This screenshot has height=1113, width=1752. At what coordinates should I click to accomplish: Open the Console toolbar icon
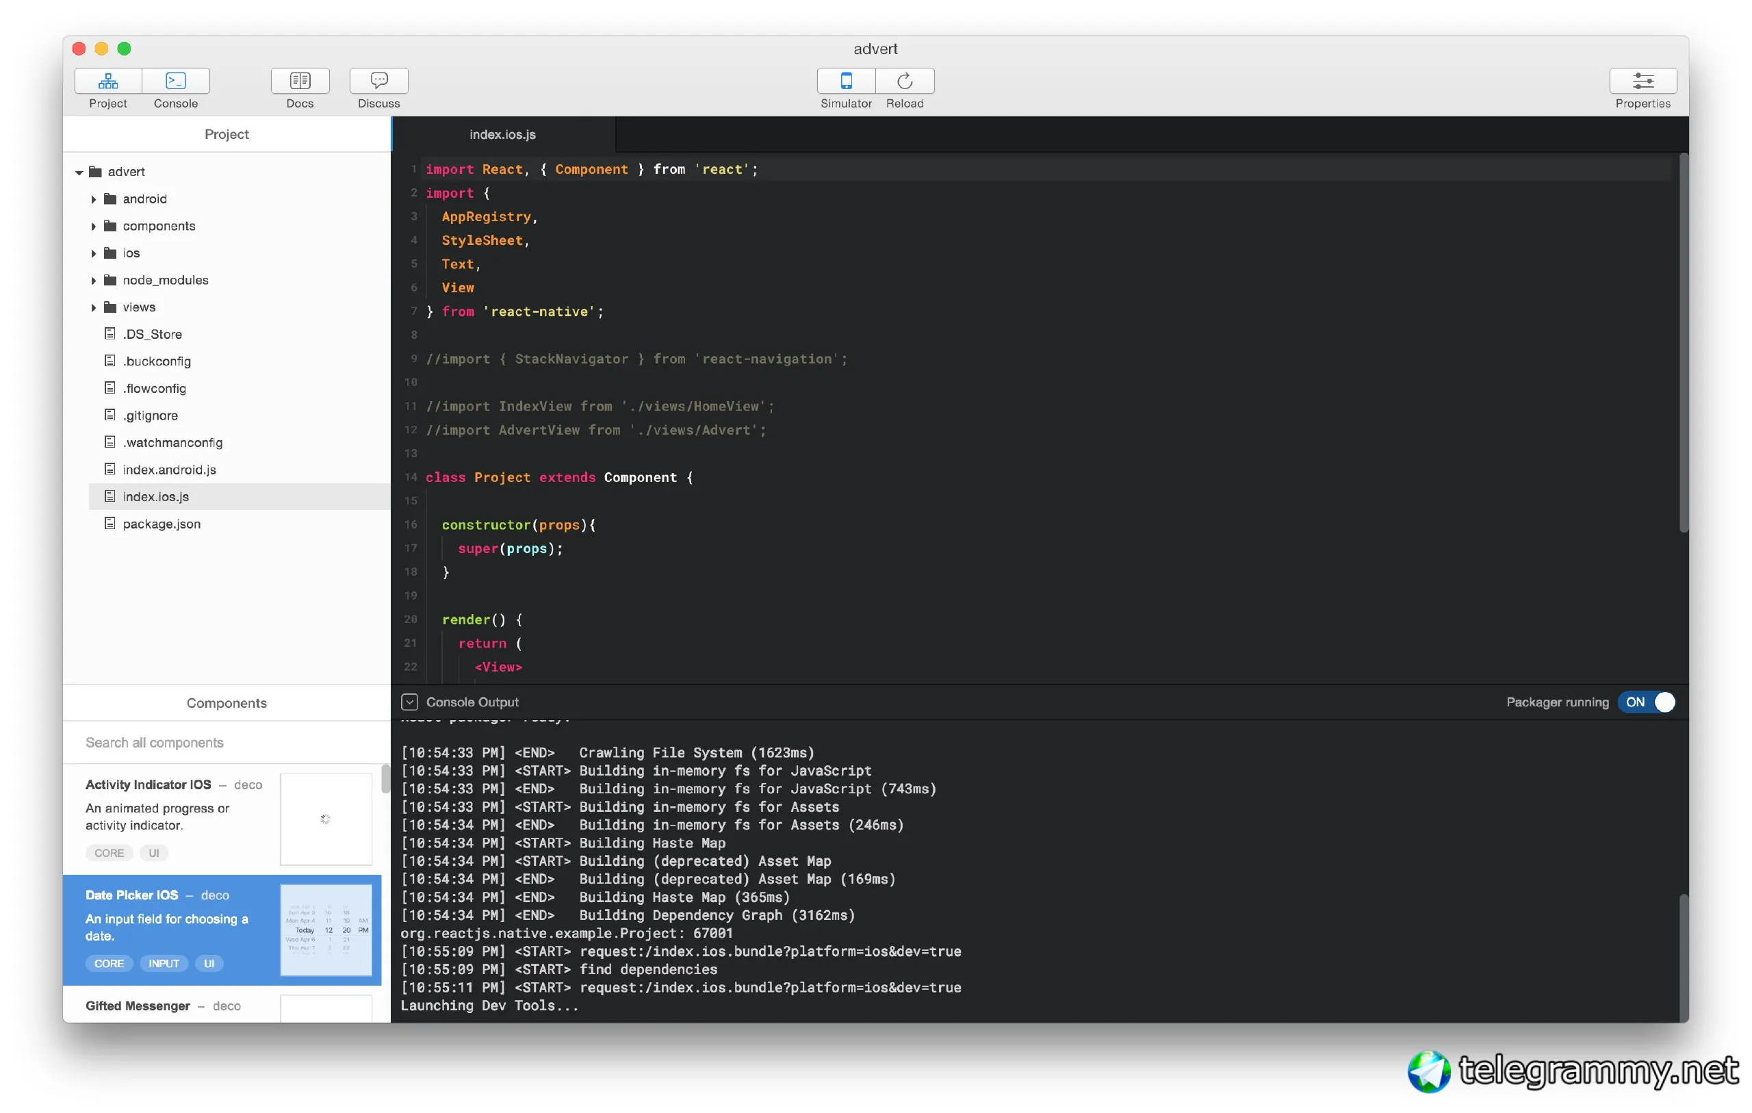click(x=175, y=81)
